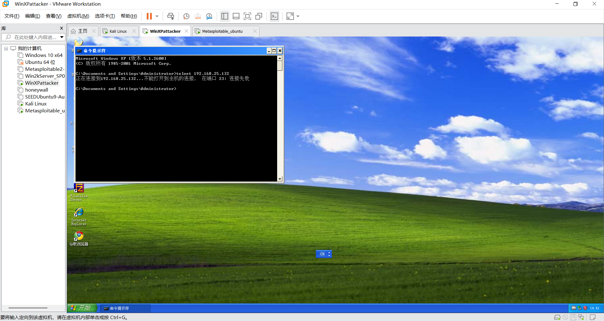
Task: Toggle the library sidebar view icon
Action: pos(225,16)
